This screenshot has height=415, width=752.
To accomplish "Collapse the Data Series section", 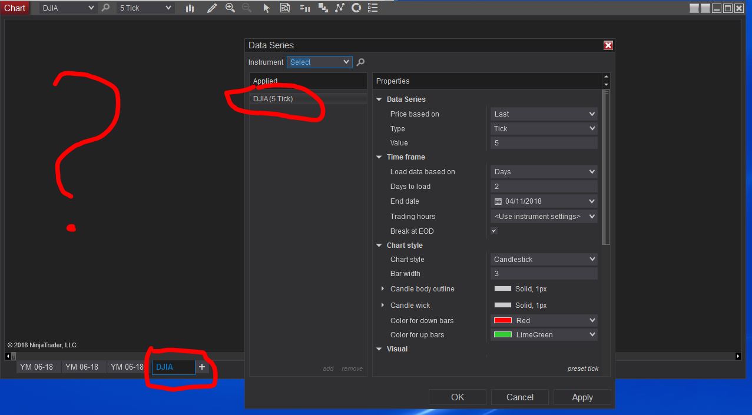I will [x=379, y=99].
